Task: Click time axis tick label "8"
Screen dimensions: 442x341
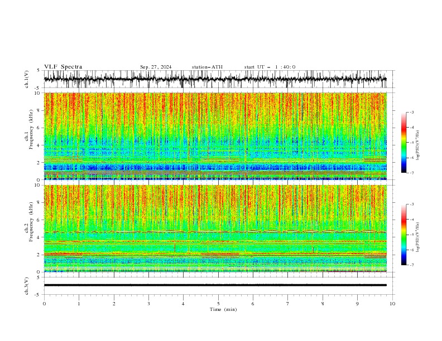Action: pos(323,304)
